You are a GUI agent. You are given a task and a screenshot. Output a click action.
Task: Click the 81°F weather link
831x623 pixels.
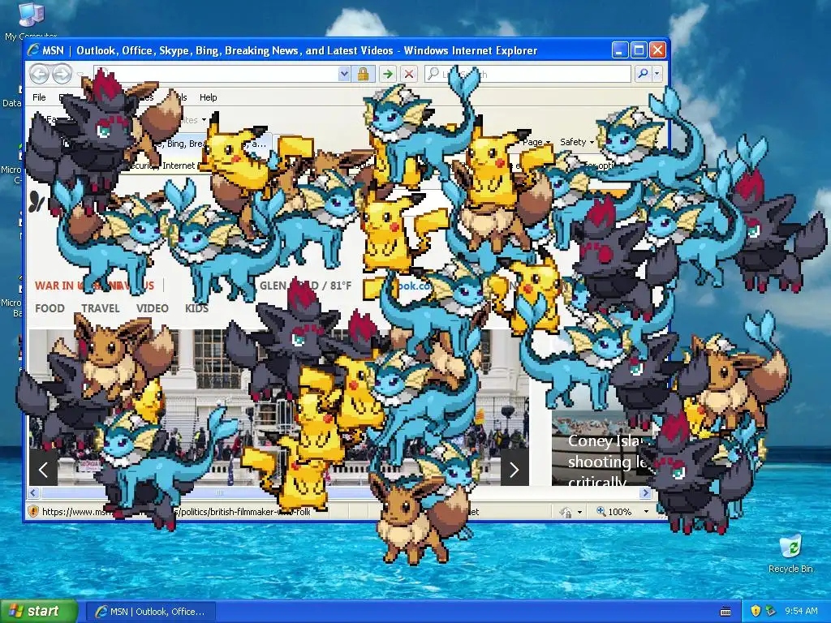tap(340, 286)
